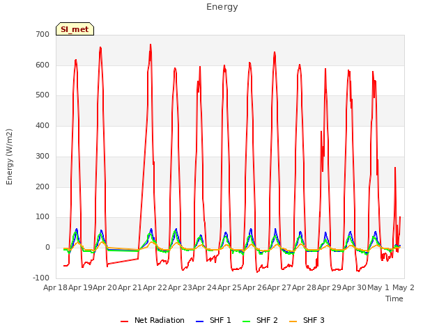Click the Apr 21 x-axis tick label
446x334 pixels.
pyautogui.click(x=130, y=287)
